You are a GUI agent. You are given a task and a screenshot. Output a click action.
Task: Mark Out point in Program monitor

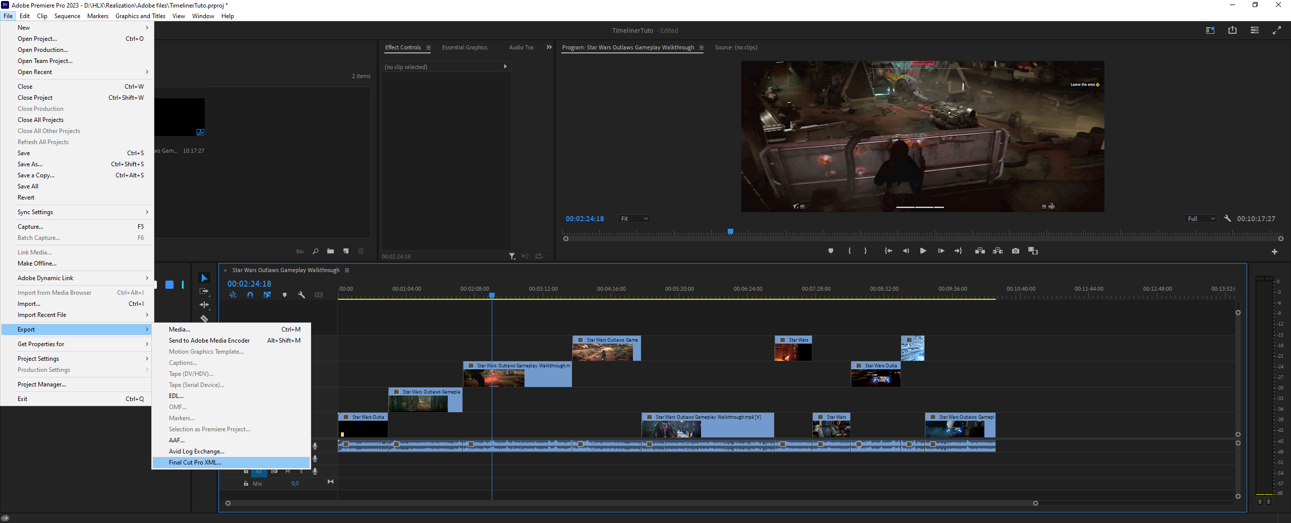click(865, 251)
